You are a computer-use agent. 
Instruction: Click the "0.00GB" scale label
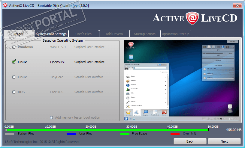[x=9, y=126]
